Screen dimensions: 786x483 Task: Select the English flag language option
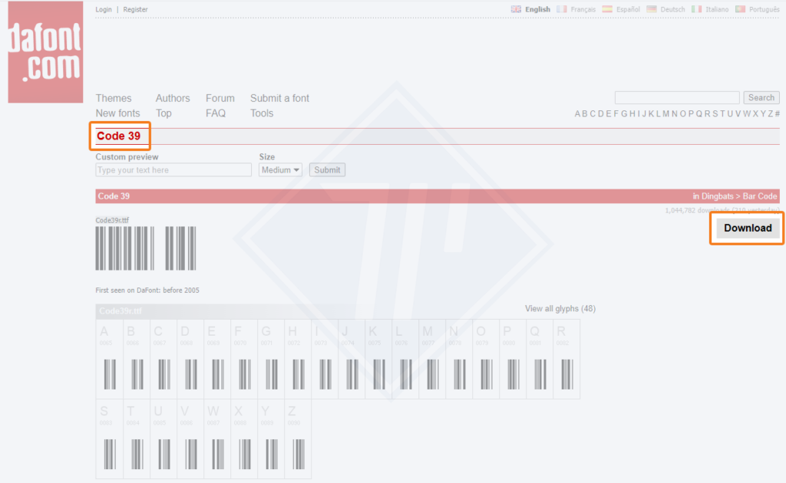point(517,9)
